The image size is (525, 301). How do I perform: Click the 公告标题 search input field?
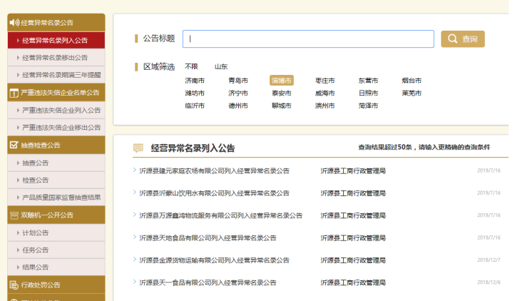point(308,39)
